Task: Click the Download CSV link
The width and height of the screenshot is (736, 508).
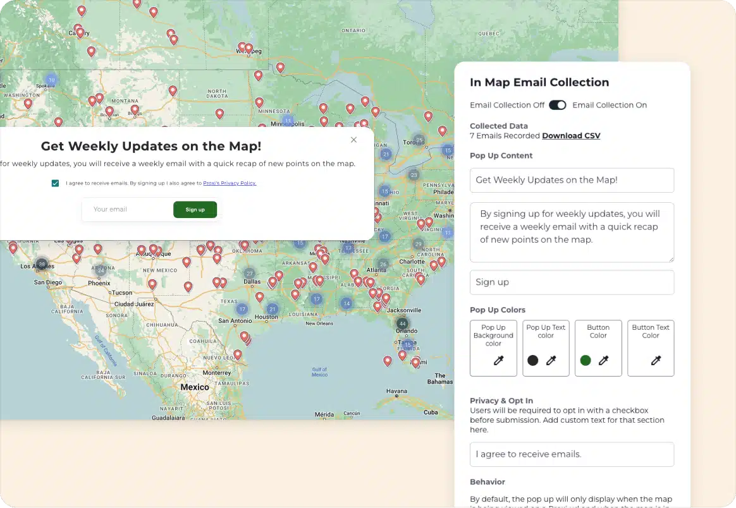Action: (571, 136)
